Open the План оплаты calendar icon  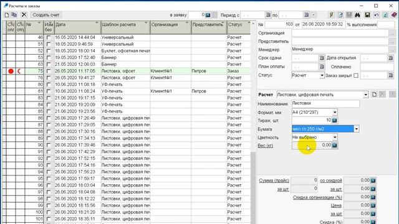pyautogui.click(x=322, y=67)
